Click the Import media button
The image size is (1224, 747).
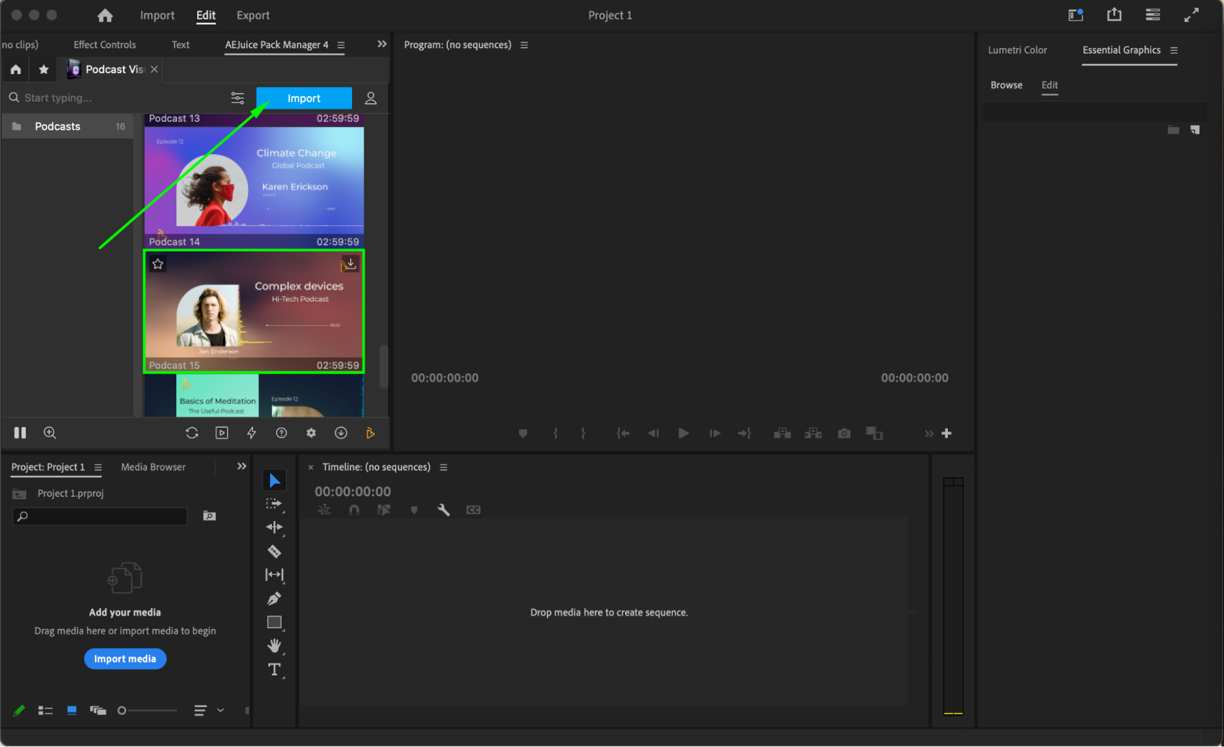pyautogui.click(x=125, y=658)
